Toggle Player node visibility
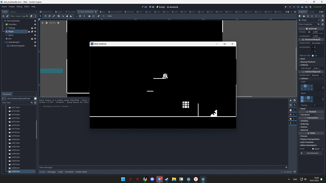Image resolution: width=326 pixels, height=183 pixels. pyautogui.click(x=35, y=31)
